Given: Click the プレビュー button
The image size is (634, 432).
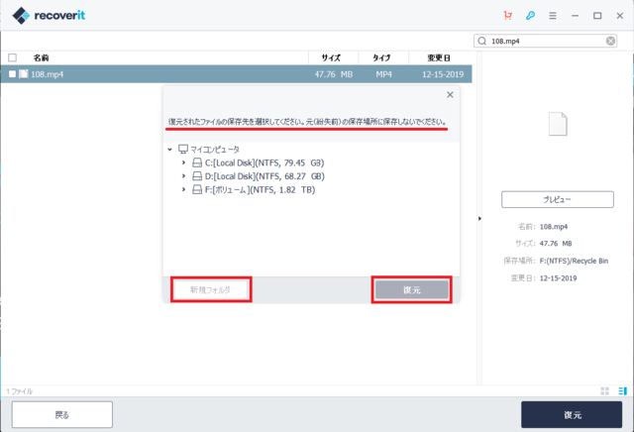Looking at the screenshot, I should coord(558,199).
